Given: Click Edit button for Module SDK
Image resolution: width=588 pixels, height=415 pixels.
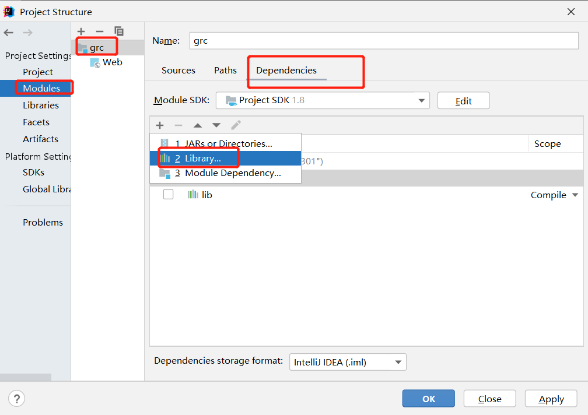Looking at the screenshot, I should coord(464,101).
